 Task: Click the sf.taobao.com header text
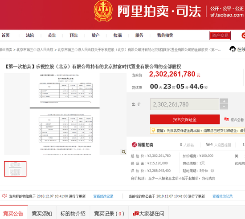click(227, 15)
